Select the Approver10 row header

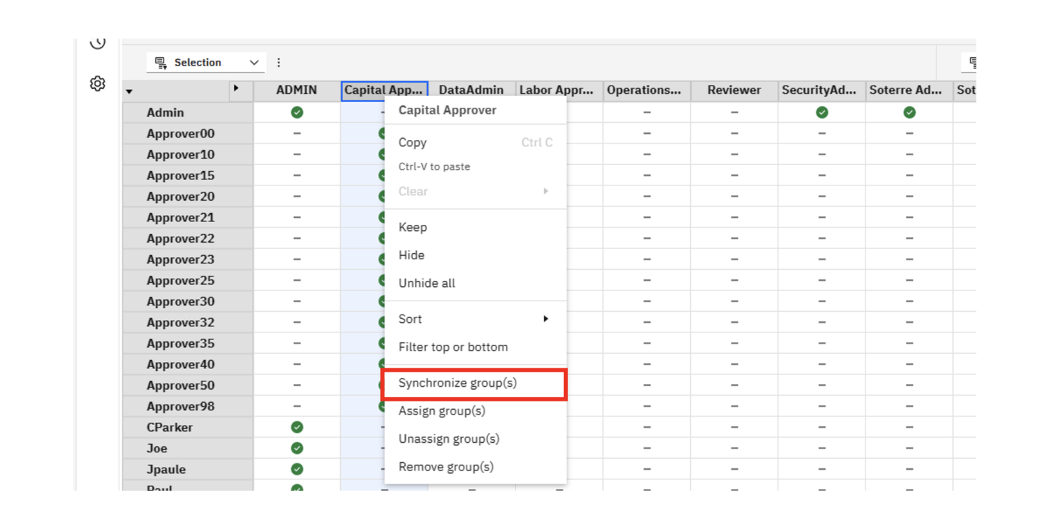(188, 154)
